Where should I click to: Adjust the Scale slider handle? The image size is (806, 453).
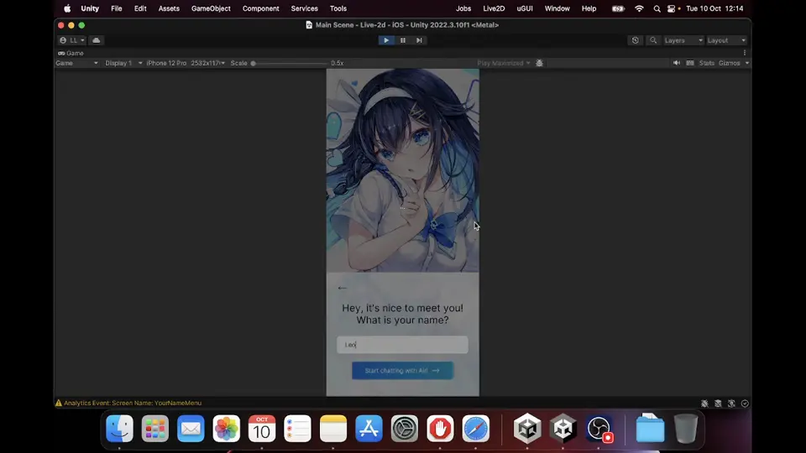253,63
